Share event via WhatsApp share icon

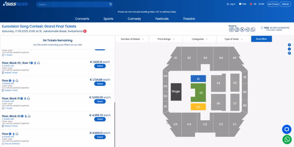pyautogui.click(x=253, y=30)
